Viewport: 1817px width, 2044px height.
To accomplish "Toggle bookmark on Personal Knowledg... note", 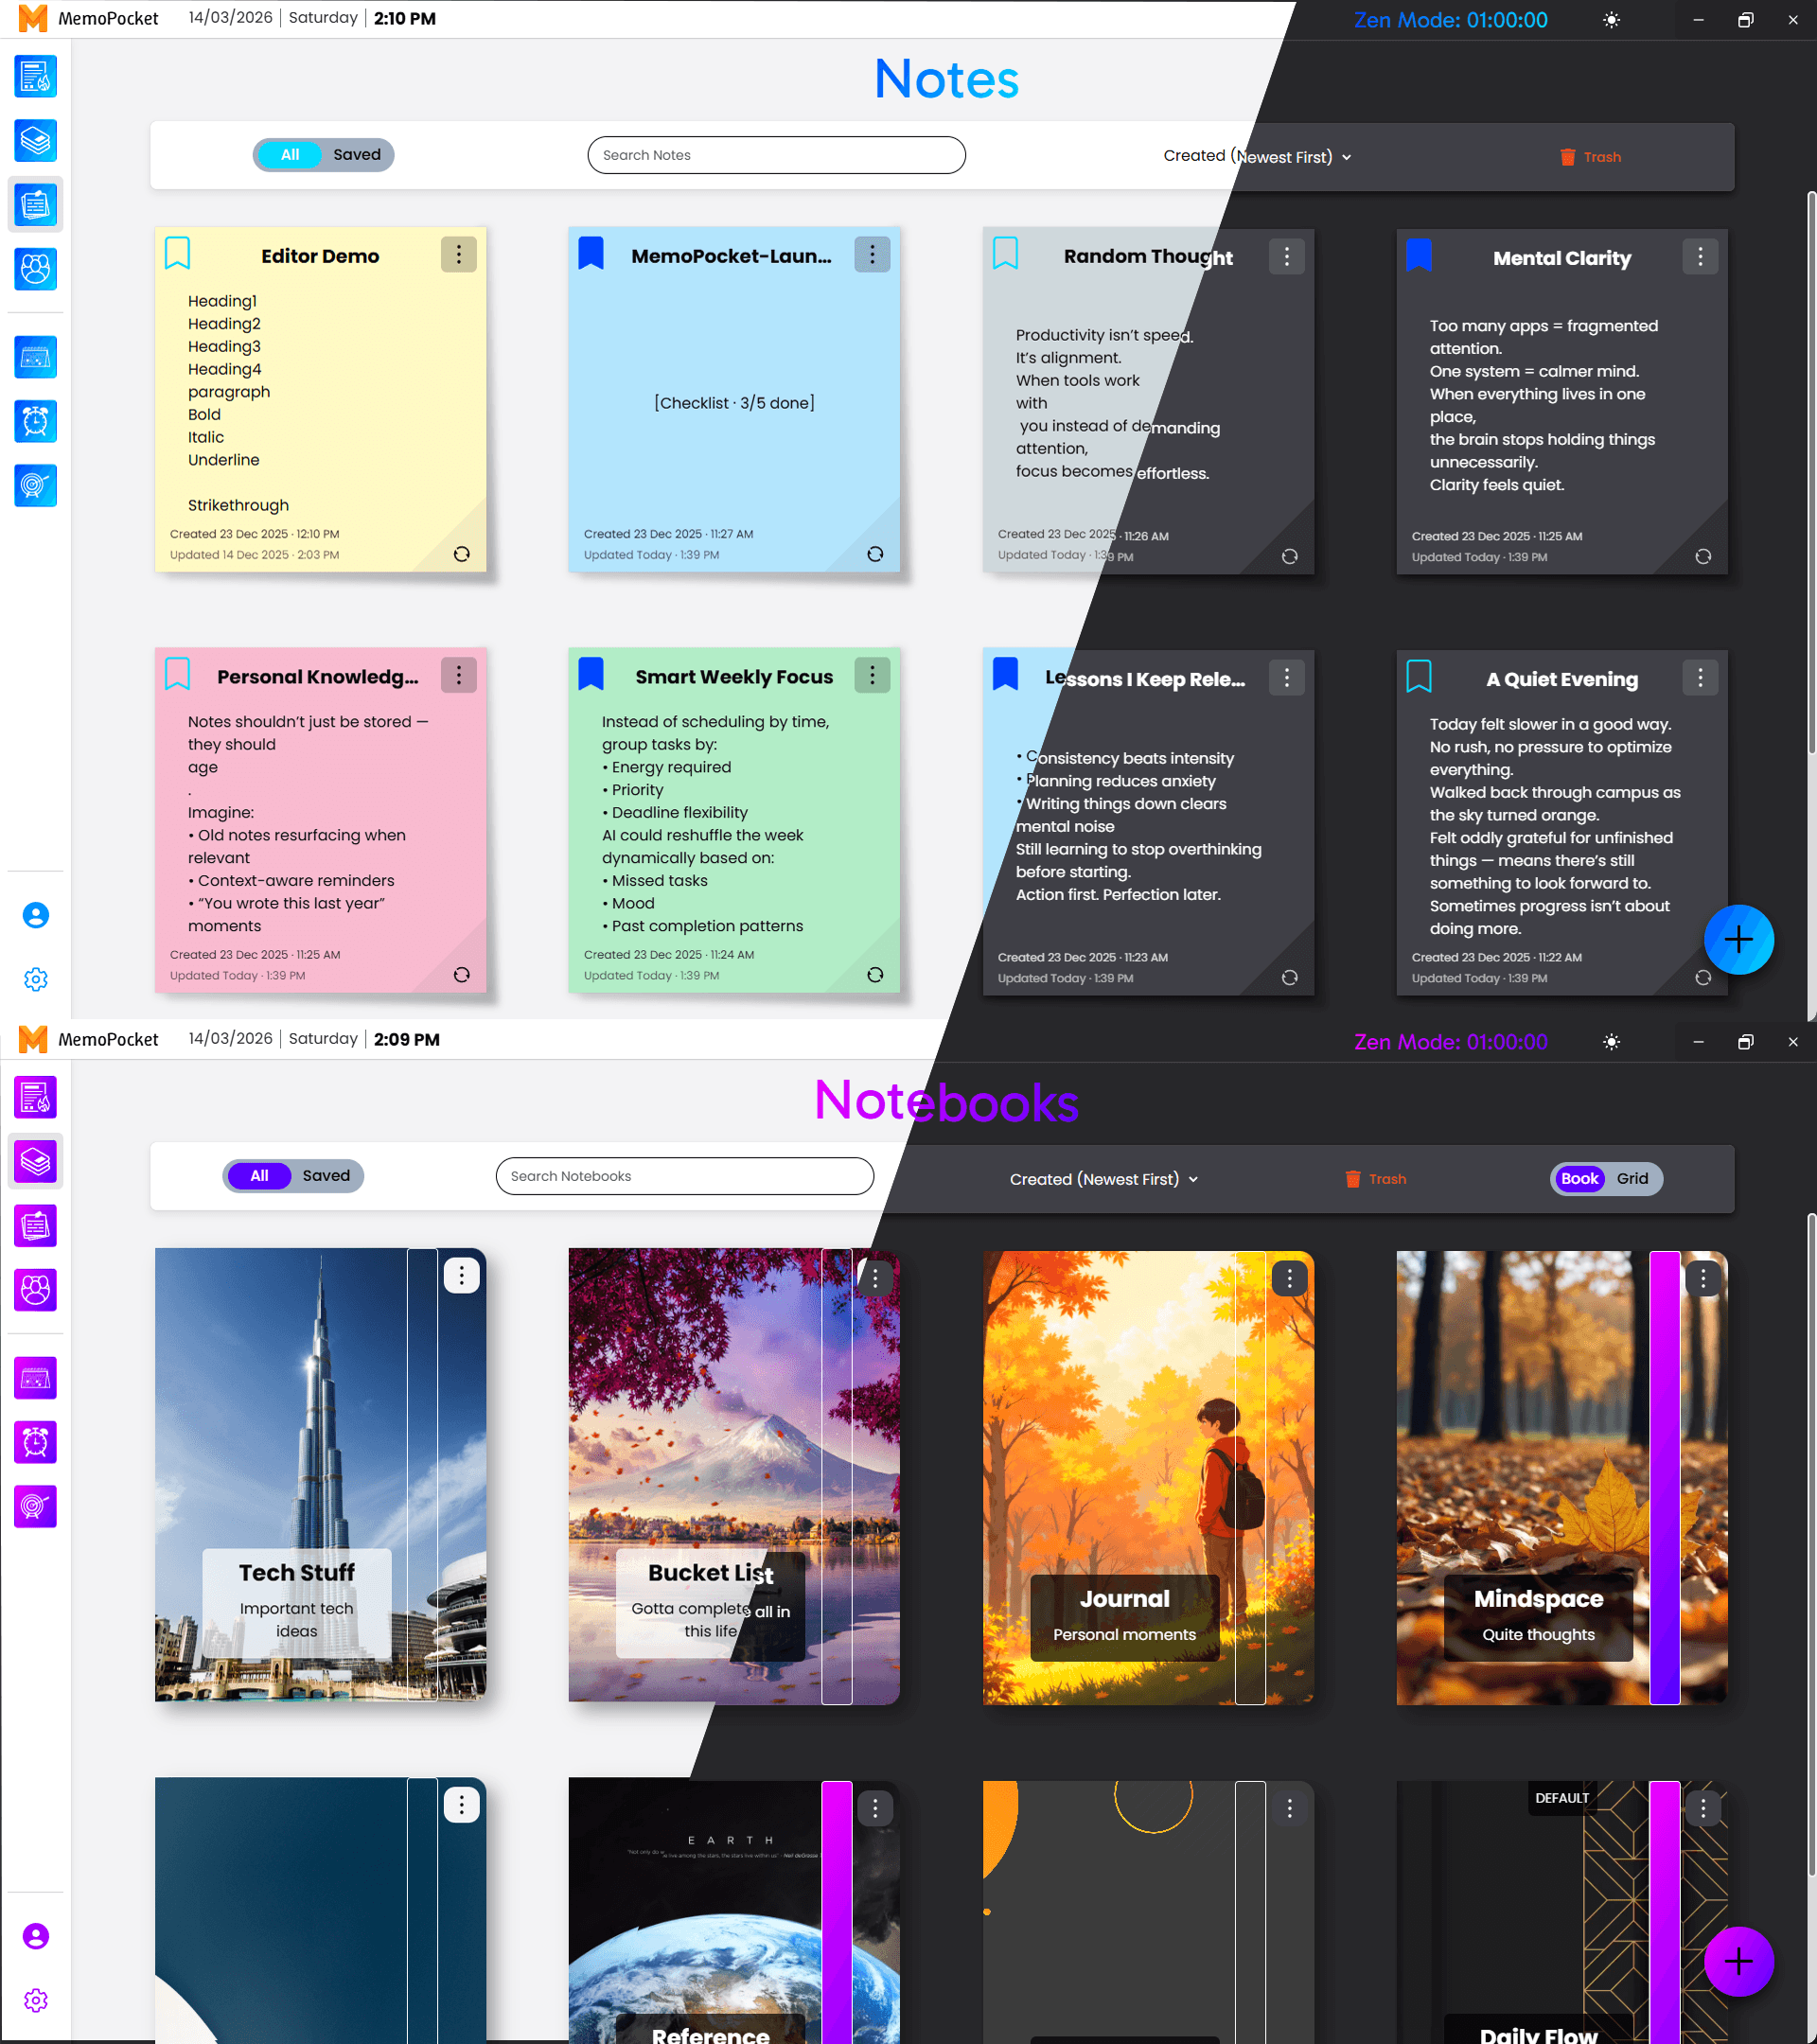I will click(x=177, y=674).
